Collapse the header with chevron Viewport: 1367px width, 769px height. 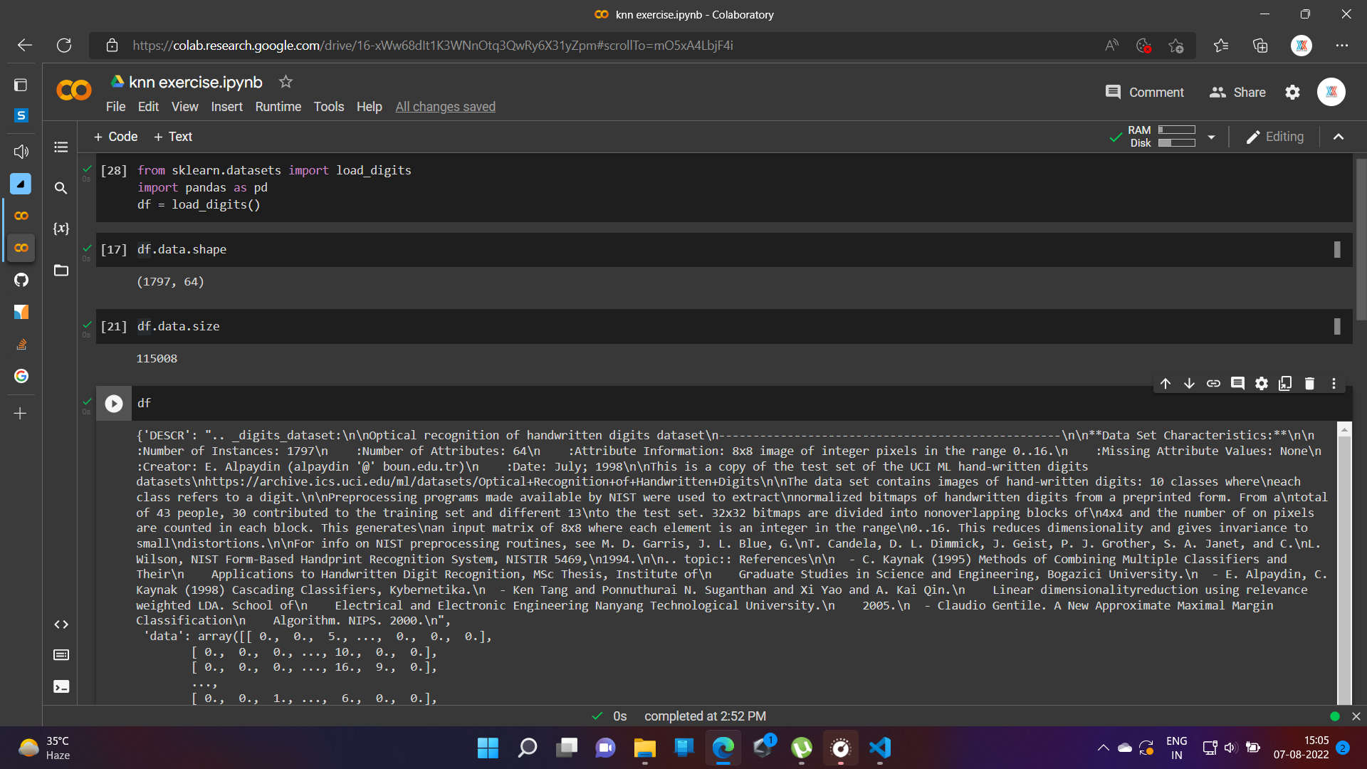tap(1339, 137)
